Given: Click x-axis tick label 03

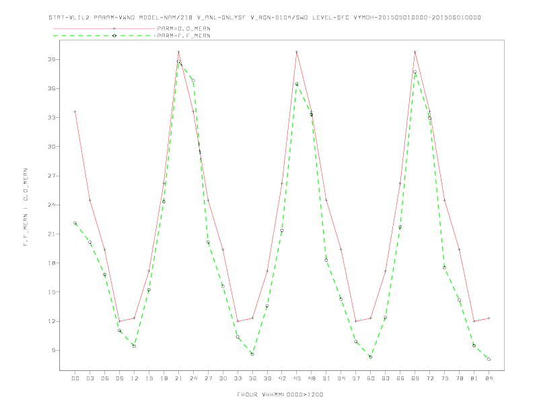Looking at the screenshot, I should click(x=90, y=378).
